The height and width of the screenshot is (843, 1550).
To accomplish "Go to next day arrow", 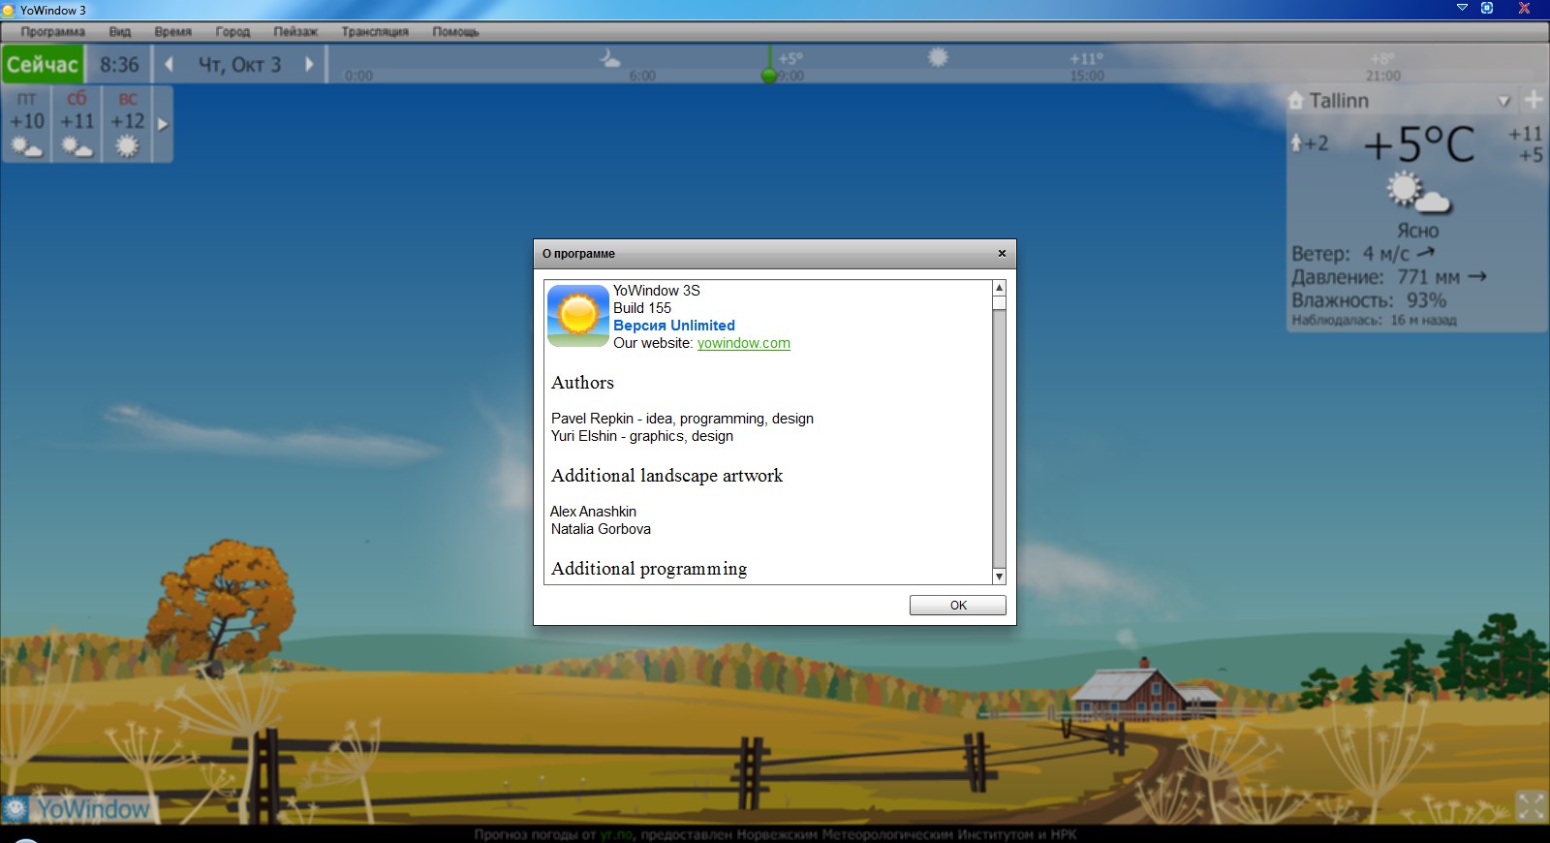I will (309, 65).
